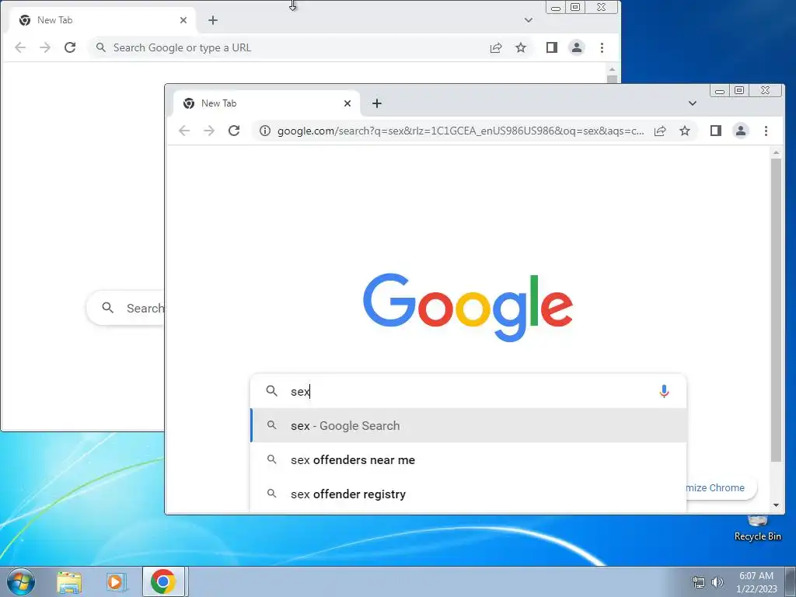This screenshot has height=597, width=796.
Task: Click the scroll up arrow in front window
Action: tap(776, 152)
